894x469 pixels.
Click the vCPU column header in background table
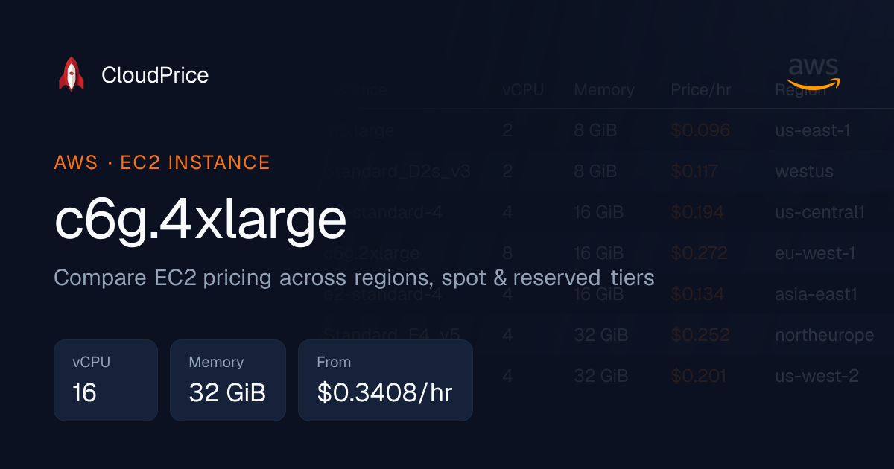(x=523, y=90)
